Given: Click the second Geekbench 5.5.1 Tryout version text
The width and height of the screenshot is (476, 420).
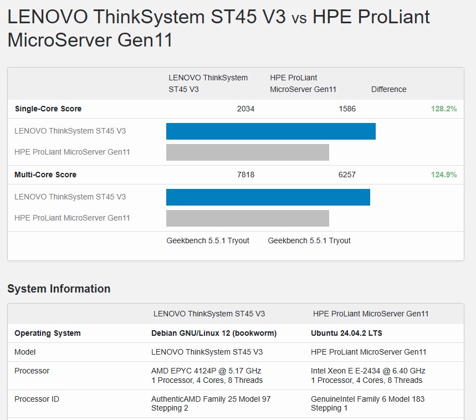Looking at the screenshot, I should point(309,240).
